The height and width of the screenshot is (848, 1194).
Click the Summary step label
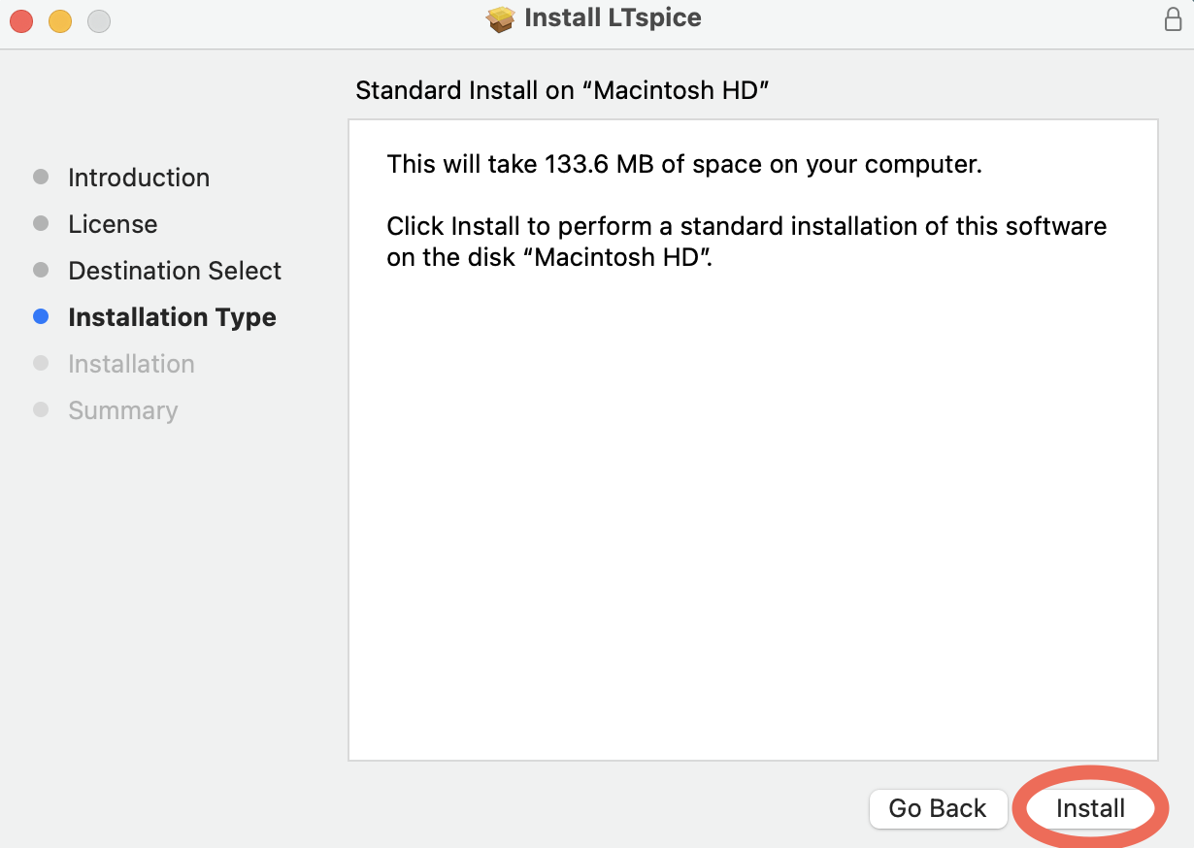coord(123,410)
